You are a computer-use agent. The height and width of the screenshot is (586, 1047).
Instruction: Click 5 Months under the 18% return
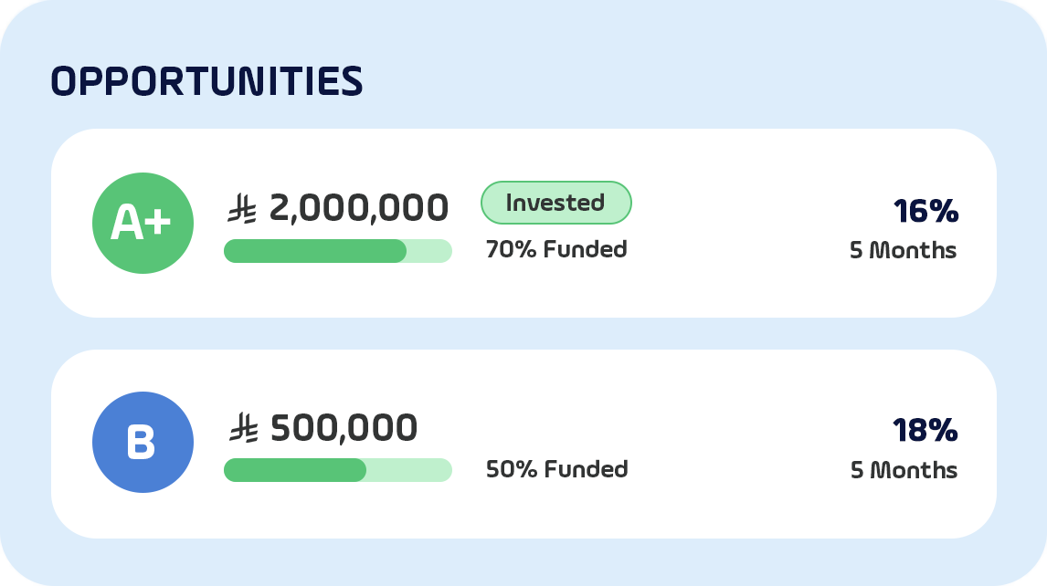pos(903,470)
